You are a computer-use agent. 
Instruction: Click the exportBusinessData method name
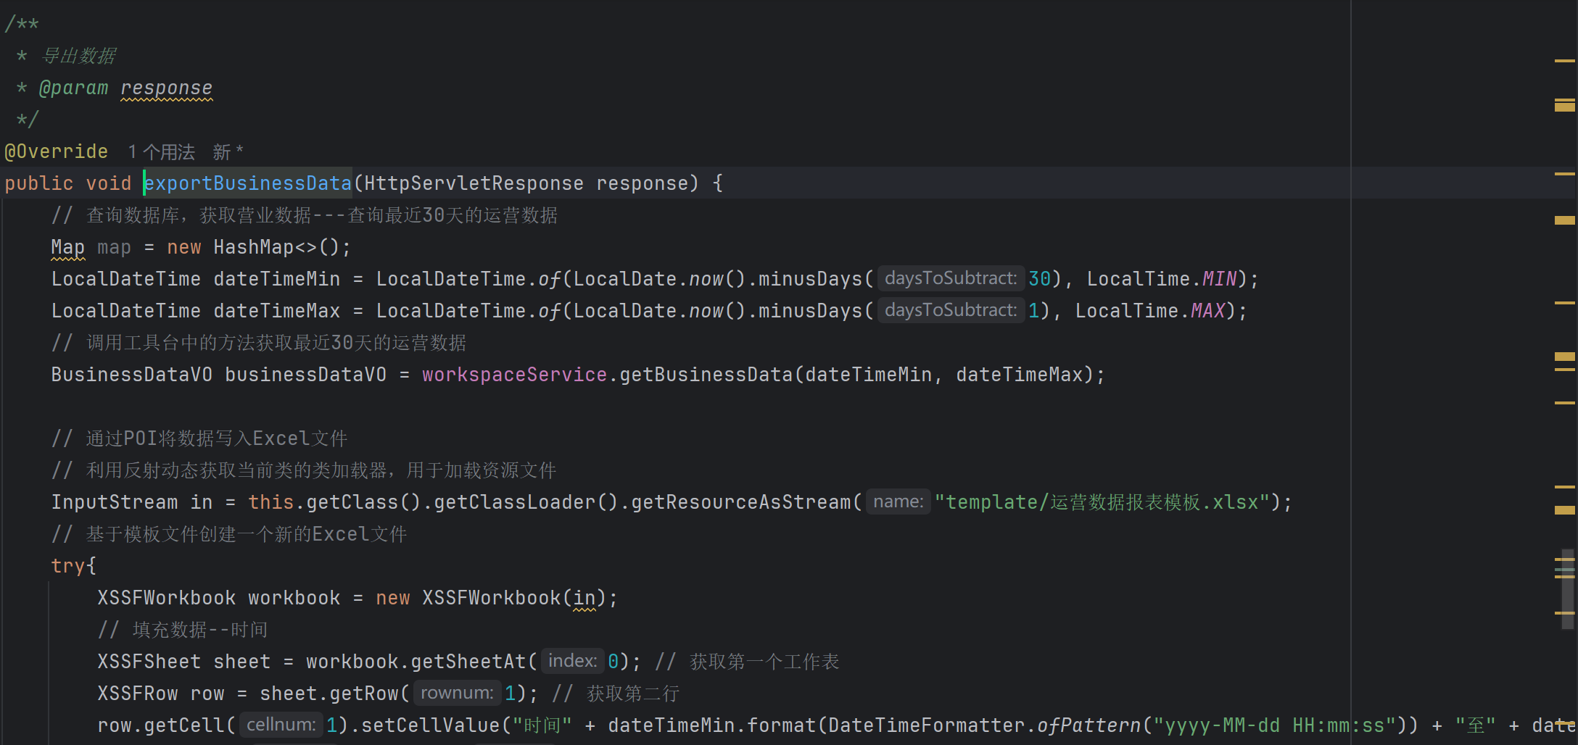point(248,183)
